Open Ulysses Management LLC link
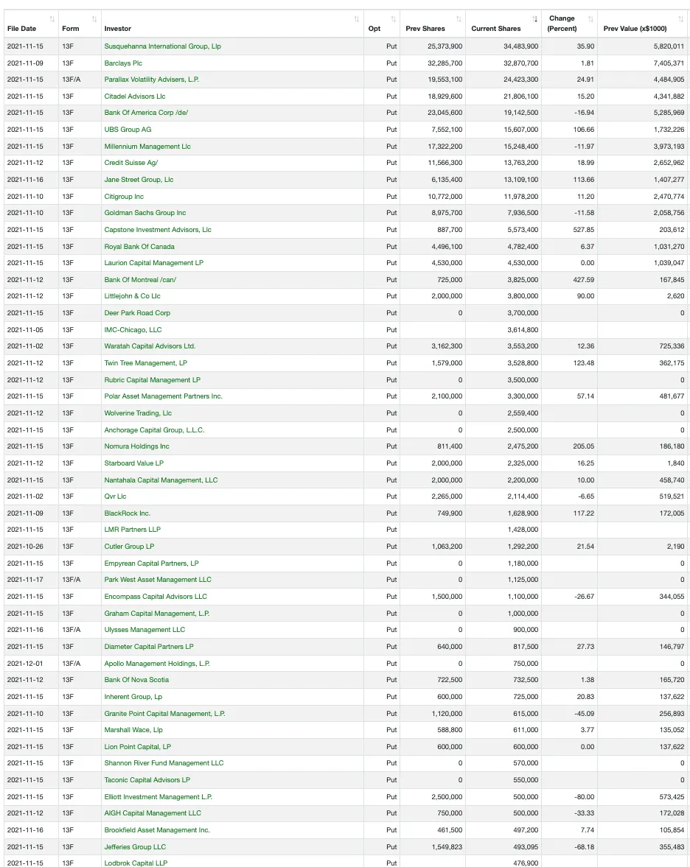 point(145,630)
